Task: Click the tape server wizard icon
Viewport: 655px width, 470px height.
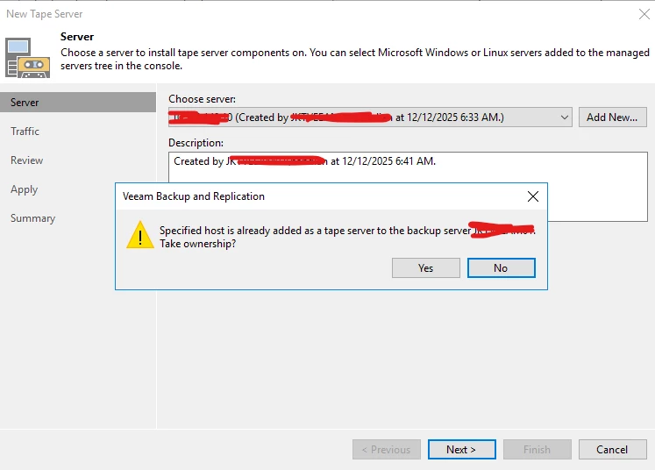Action: click(x=27, y=58)
